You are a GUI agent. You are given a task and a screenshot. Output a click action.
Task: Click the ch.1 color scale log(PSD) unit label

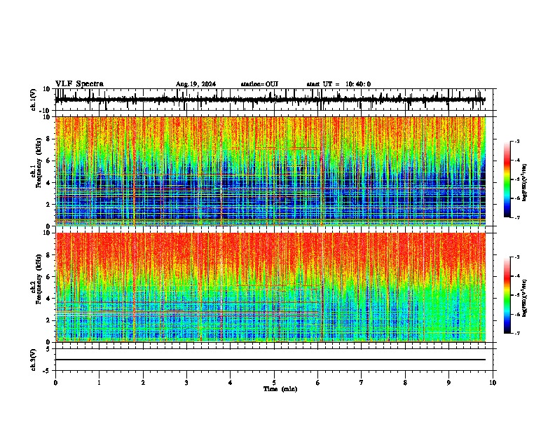525,183
